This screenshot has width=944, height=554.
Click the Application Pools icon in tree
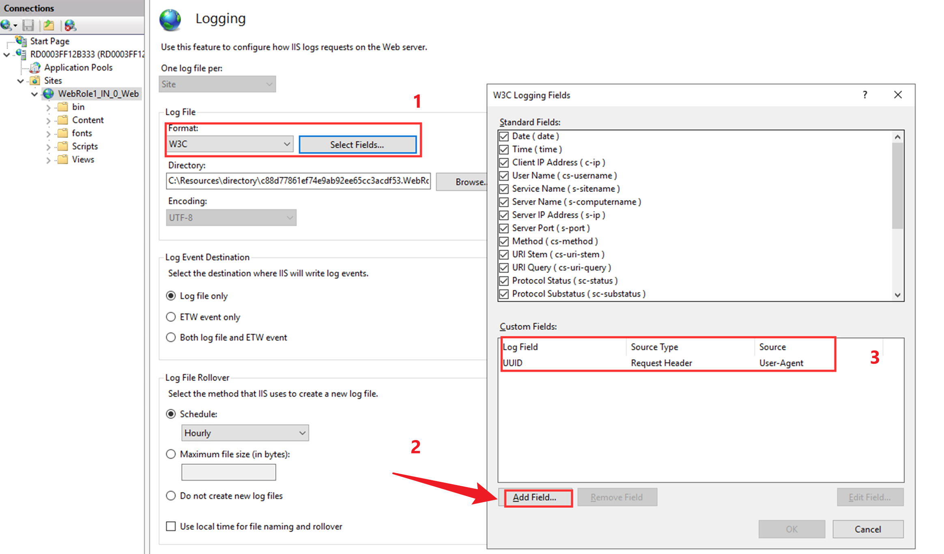tap(36, 67)
